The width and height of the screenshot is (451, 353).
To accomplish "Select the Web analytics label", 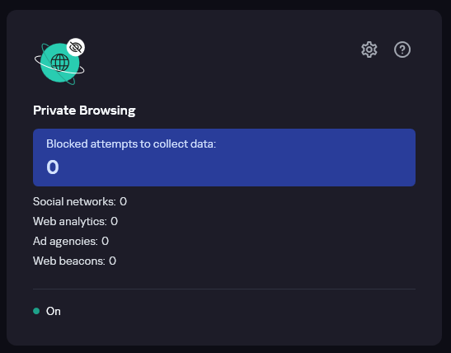I will (70, 222).
